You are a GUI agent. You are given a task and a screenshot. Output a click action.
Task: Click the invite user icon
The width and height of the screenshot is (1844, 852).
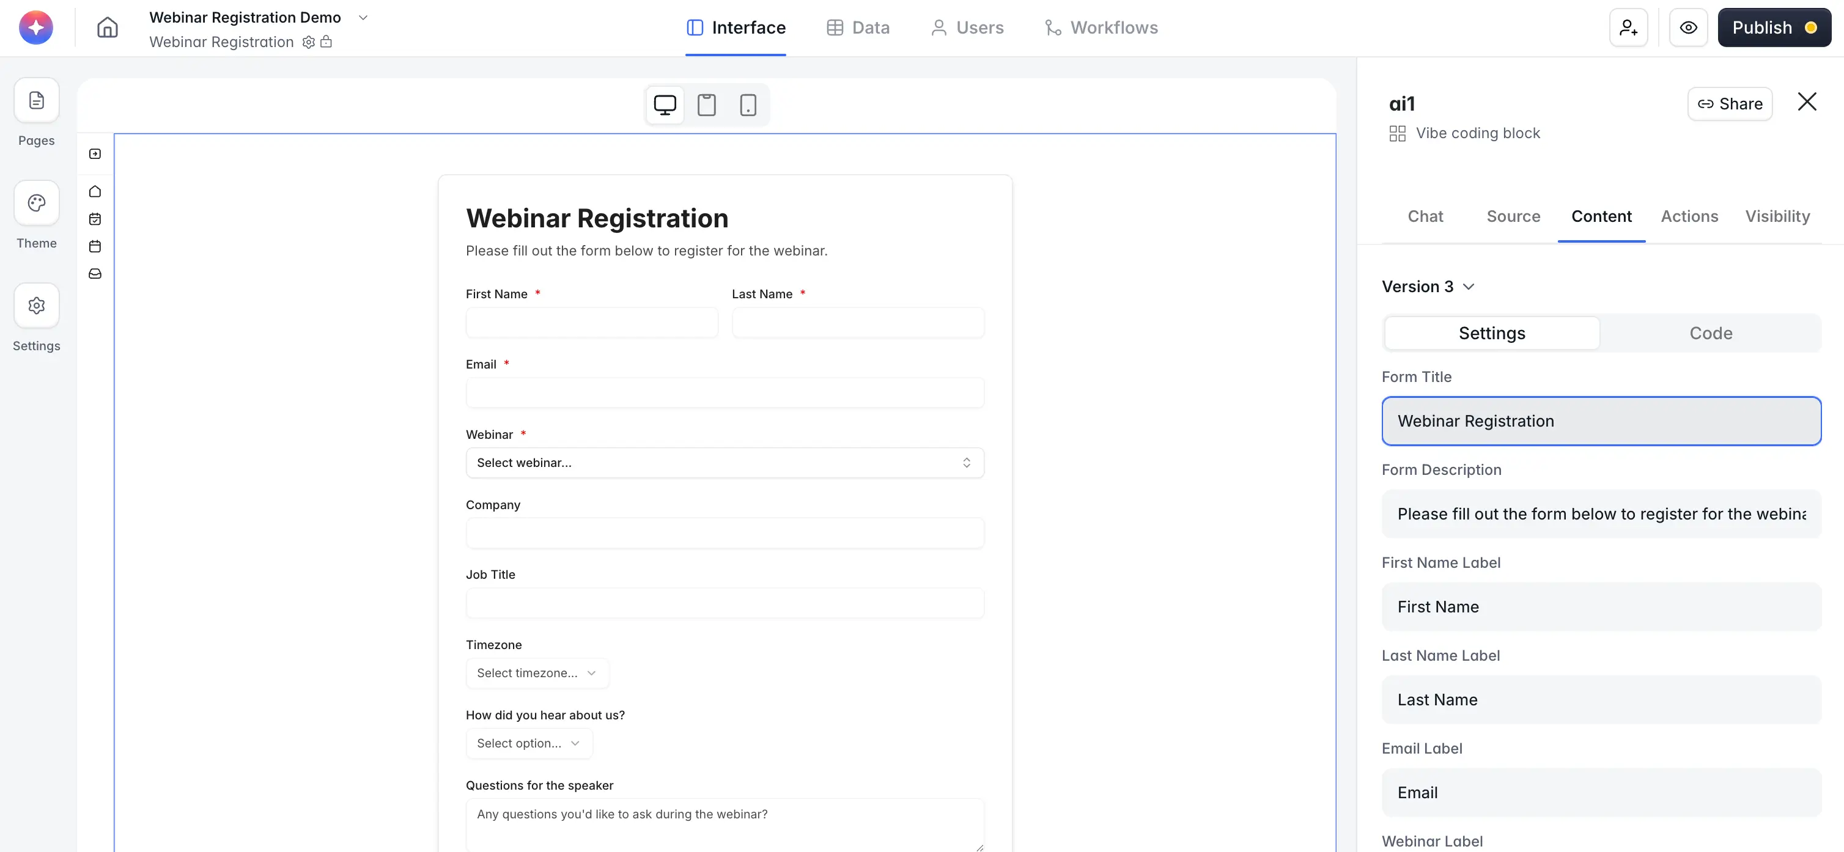pyautogui.click(x=1629, y=28)
